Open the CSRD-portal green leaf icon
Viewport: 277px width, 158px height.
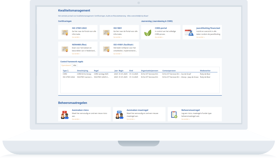[x=148, y=33]
